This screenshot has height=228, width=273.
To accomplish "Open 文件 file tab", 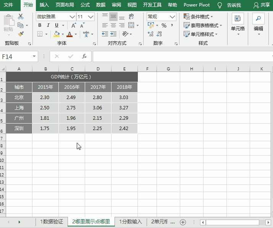I will (8, 5).
